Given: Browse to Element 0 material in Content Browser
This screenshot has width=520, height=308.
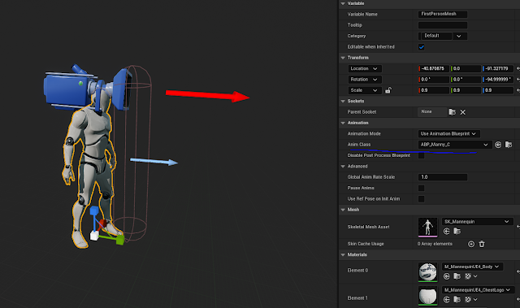Looking at the screenshot, I should pos(457,276).
